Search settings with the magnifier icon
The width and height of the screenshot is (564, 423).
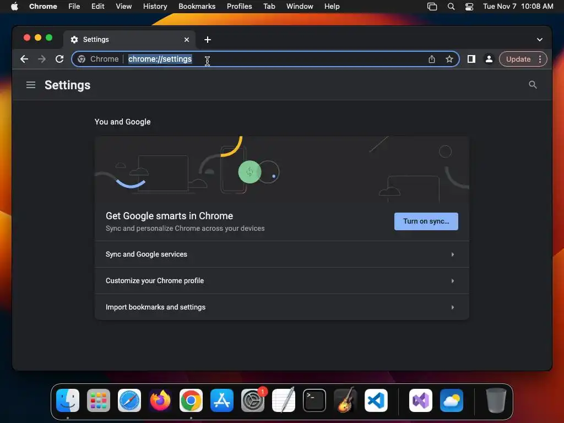coord(533,85)
